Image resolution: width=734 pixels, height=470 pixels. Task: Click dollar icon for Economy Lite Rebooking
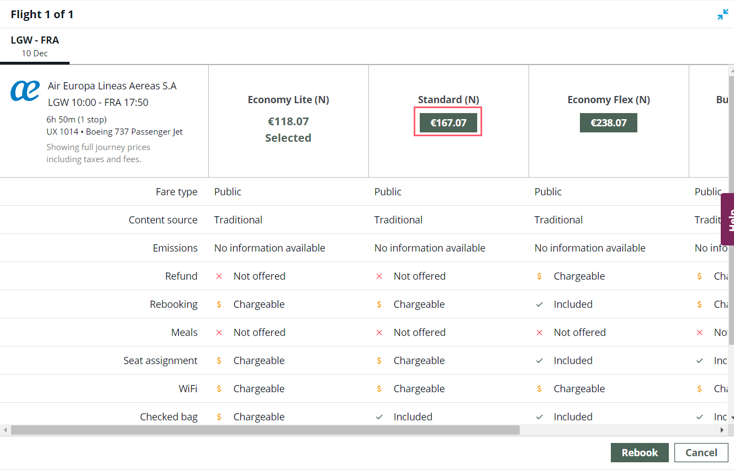pos(219,305)
